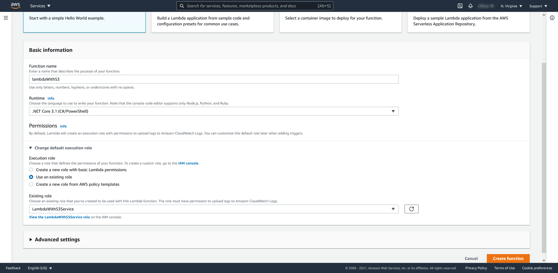Open the Permissions Info link
Screen dimensions: 558x273
[x=63, y=126]
